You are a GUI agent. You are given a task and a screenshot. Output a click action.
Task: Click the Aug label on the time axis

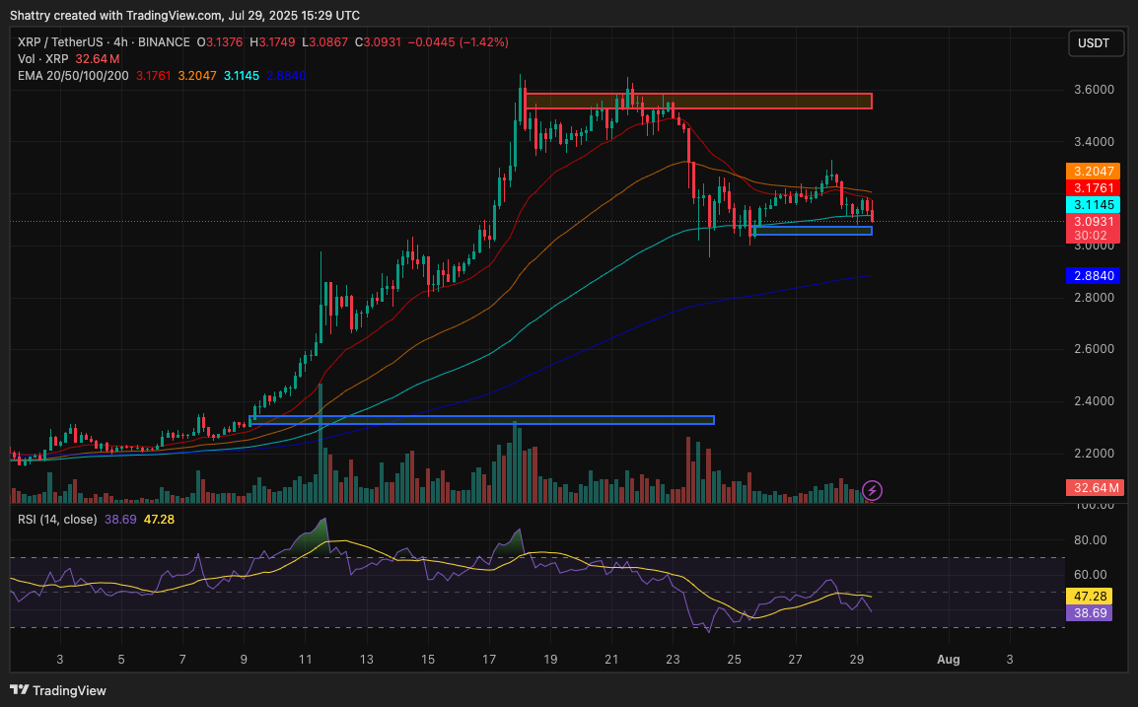coord(949,659)
